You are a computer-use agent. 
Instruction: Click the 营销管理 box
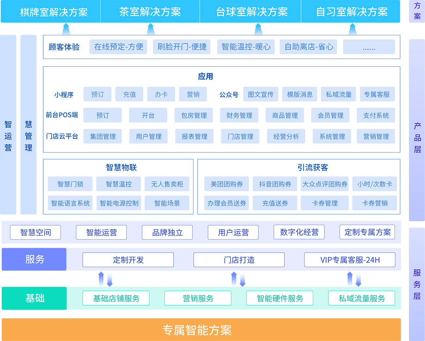(376, 136)
